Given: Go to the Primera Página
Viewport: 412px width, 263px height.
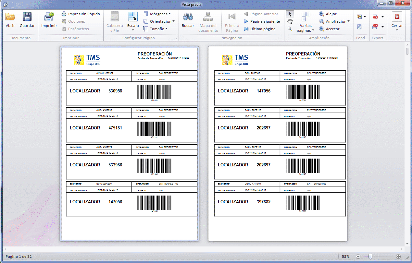Looking at the screenshot, I should [232, 22].
